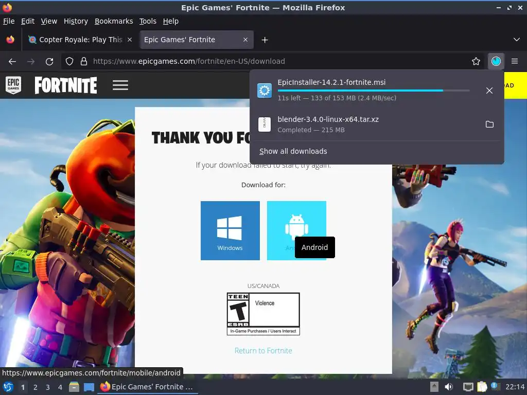Click show desktop taskbar icon
527x395 pixels.
pyautogui.click(x=89, y=387)
